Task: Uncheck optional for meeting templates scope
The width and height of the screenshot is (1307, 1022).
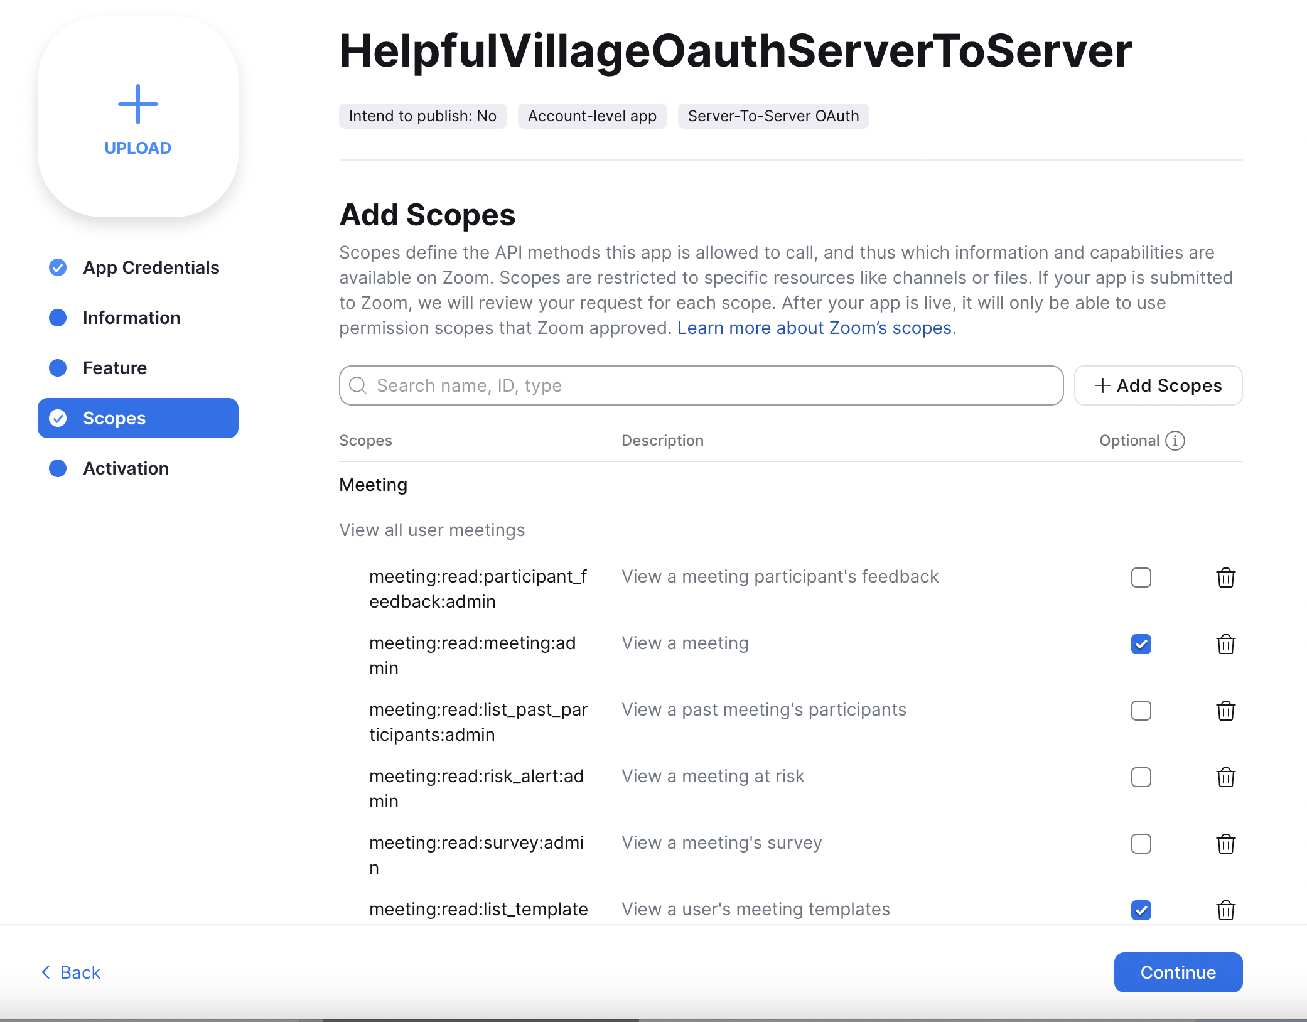Action: (x=1141, y=910)
